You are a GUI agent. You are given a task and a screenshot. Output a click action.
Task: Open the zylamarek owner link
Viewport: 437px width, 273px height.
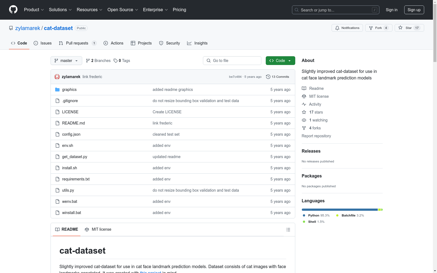[28, 28]
